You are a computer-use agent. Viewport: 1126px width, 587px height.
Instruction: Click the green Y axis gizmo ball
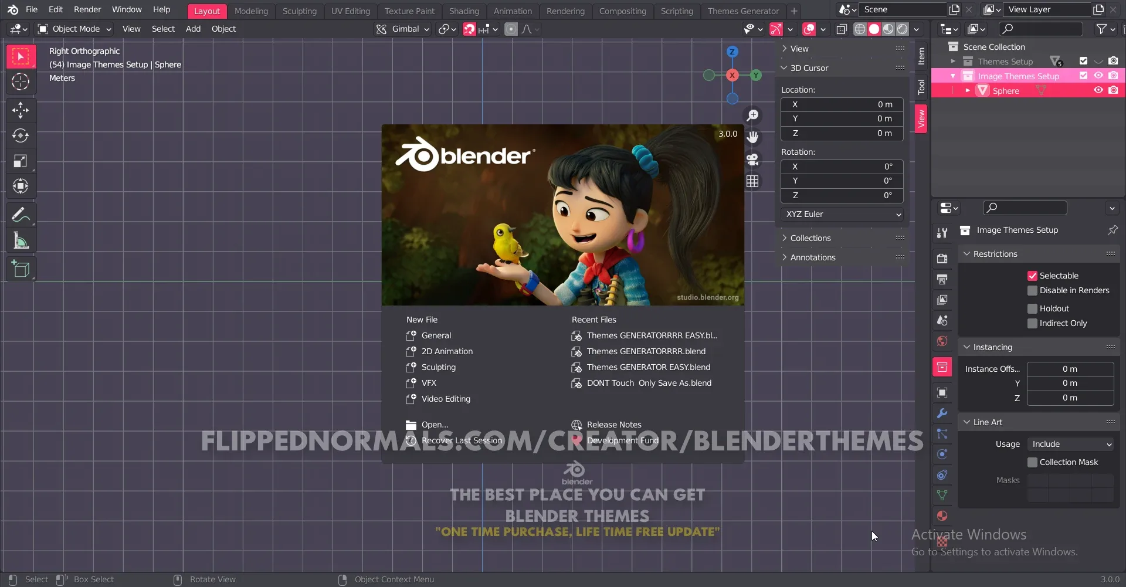pos(756,75)
